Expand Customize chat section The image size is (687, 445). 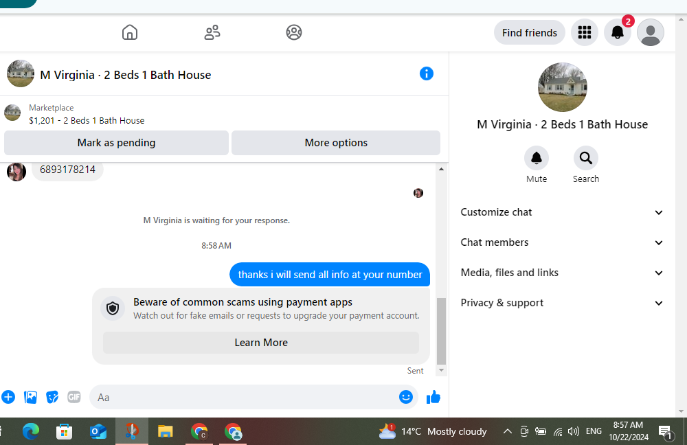pos(562,212)
